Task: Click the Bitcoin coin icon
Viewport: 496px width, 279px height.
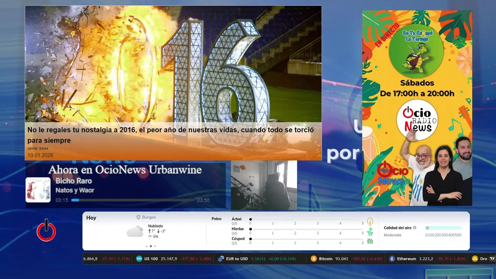Action: coord(314,259)
